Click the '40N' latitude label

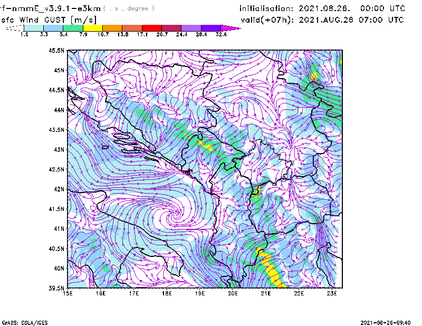[x=59, y=269]
